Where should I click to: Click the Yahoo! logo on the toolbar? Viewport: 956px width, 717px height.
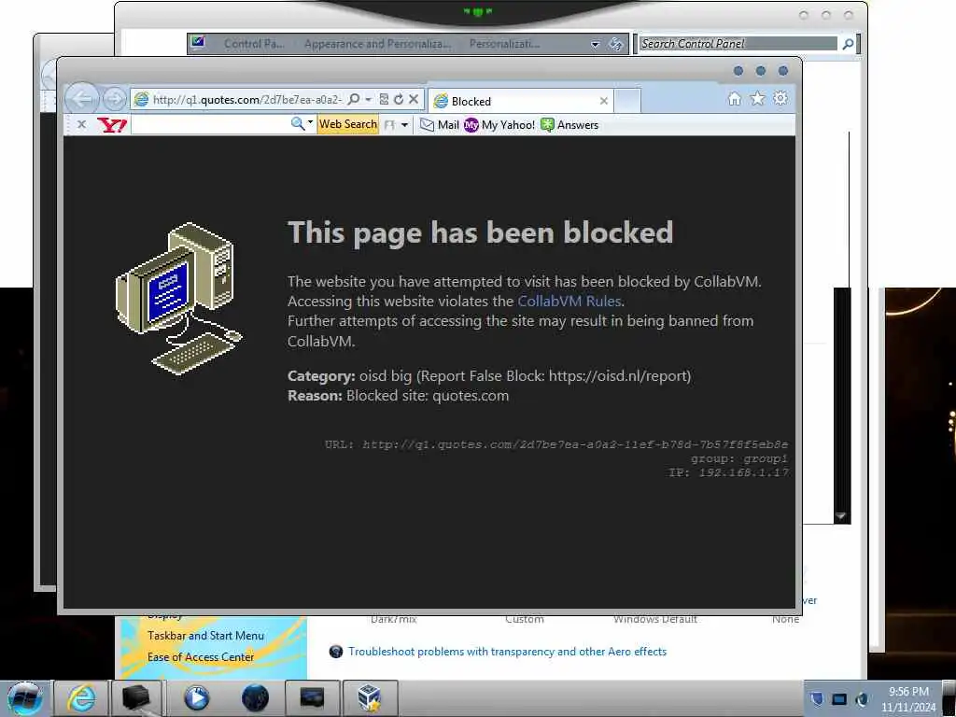click(112, 125)
